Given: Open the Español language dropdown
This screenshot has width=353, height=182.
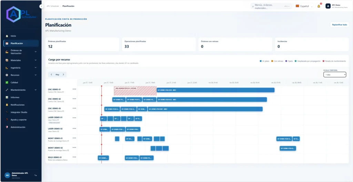Looking at the screenshot, I should (x=304, y=6).
